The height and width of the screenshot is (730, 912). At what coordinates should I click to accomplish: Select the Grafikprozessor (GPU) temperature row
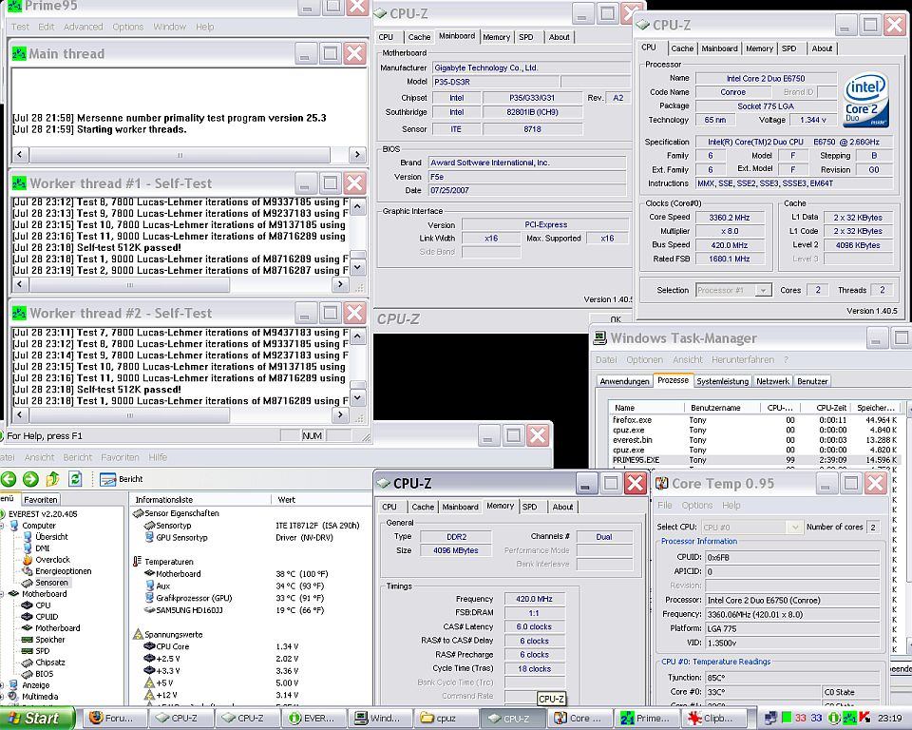click(x=252, y=598)
